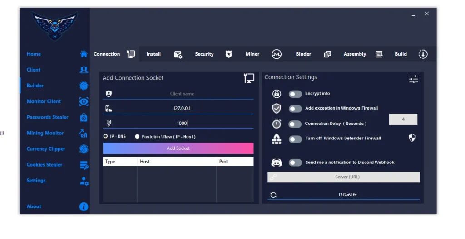The image size is (465, 239).
Task: Switch to the Install tab
Action: (x=153, y=54)
